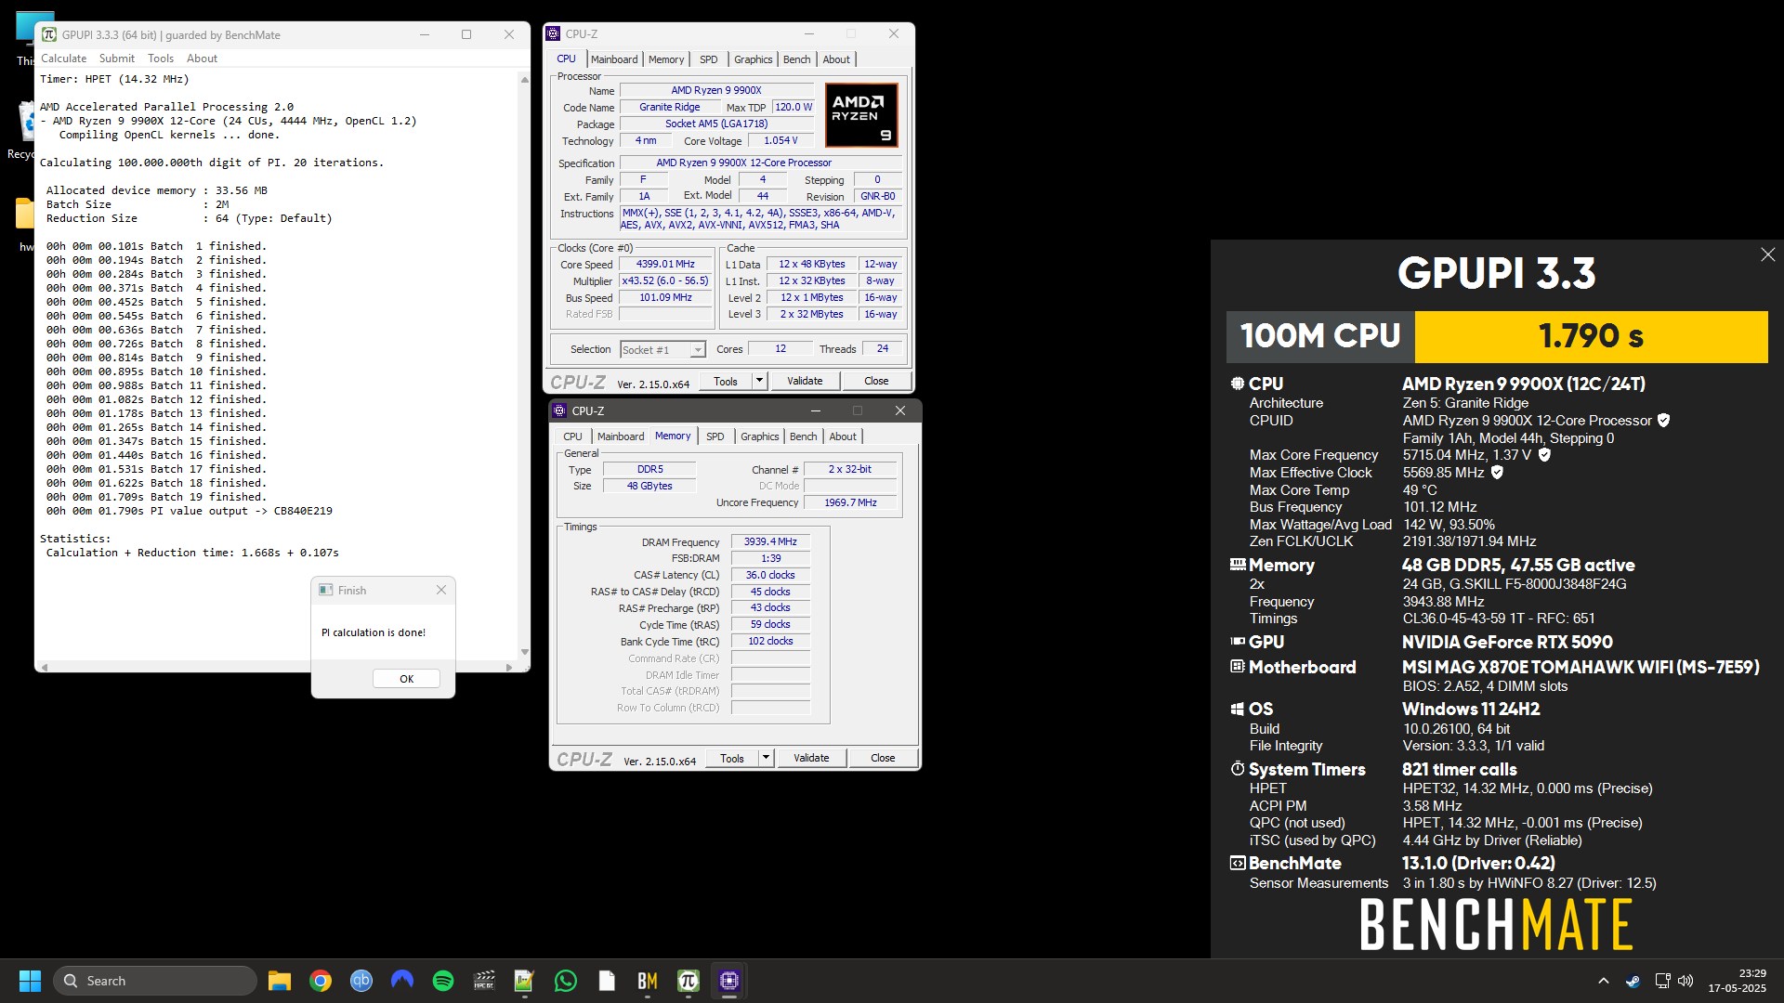Click the CPUID verified shield icon
Screen dimensions: 1784x1003
[x=1663, y=421]
